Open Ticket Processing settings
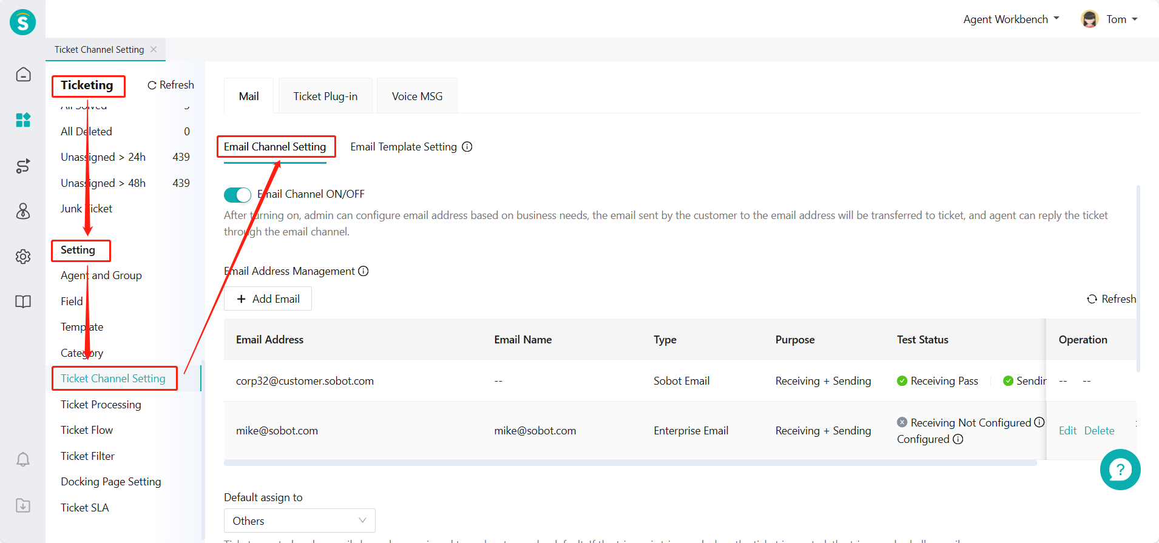Image resolution: width=1159 pixels, height=543 pixels. coord(101,405)
